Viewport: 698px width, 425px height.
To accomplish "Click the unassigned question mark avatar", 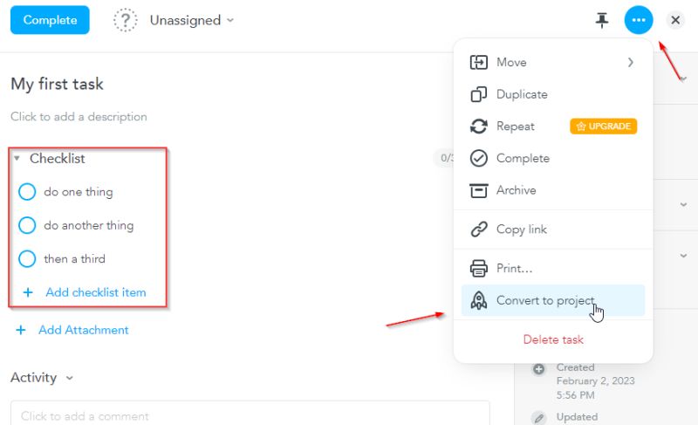I will 125,20.
